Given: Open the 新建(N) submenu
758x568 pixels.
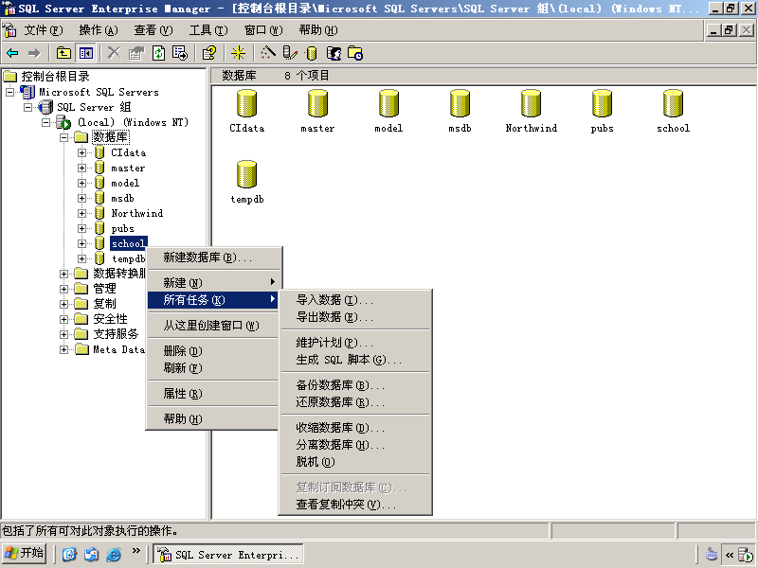Looking at the screenshot, I should point(212,282).
